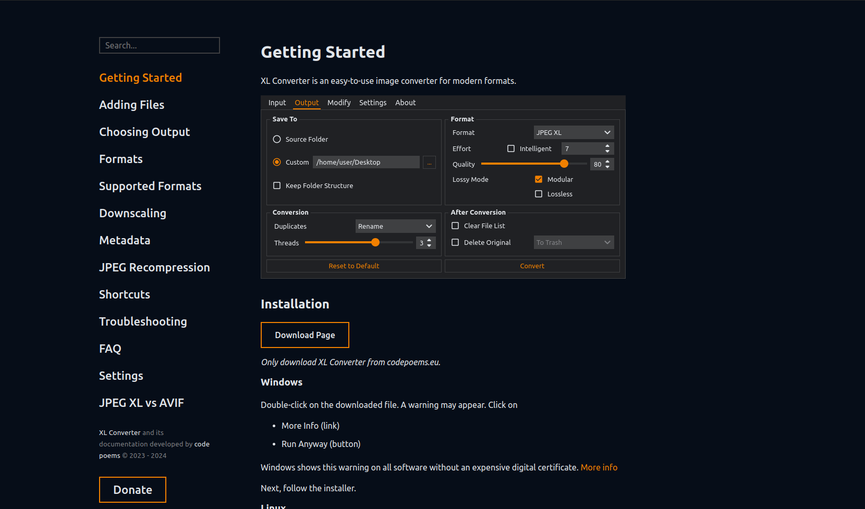The image size is (865, 509).
Task: Open the JPEG XL format dropdown
Action: [x=574, y=133]
